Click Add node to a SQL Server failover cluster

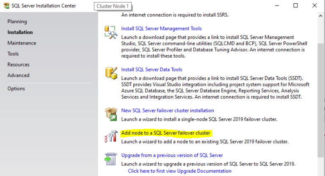165,133
